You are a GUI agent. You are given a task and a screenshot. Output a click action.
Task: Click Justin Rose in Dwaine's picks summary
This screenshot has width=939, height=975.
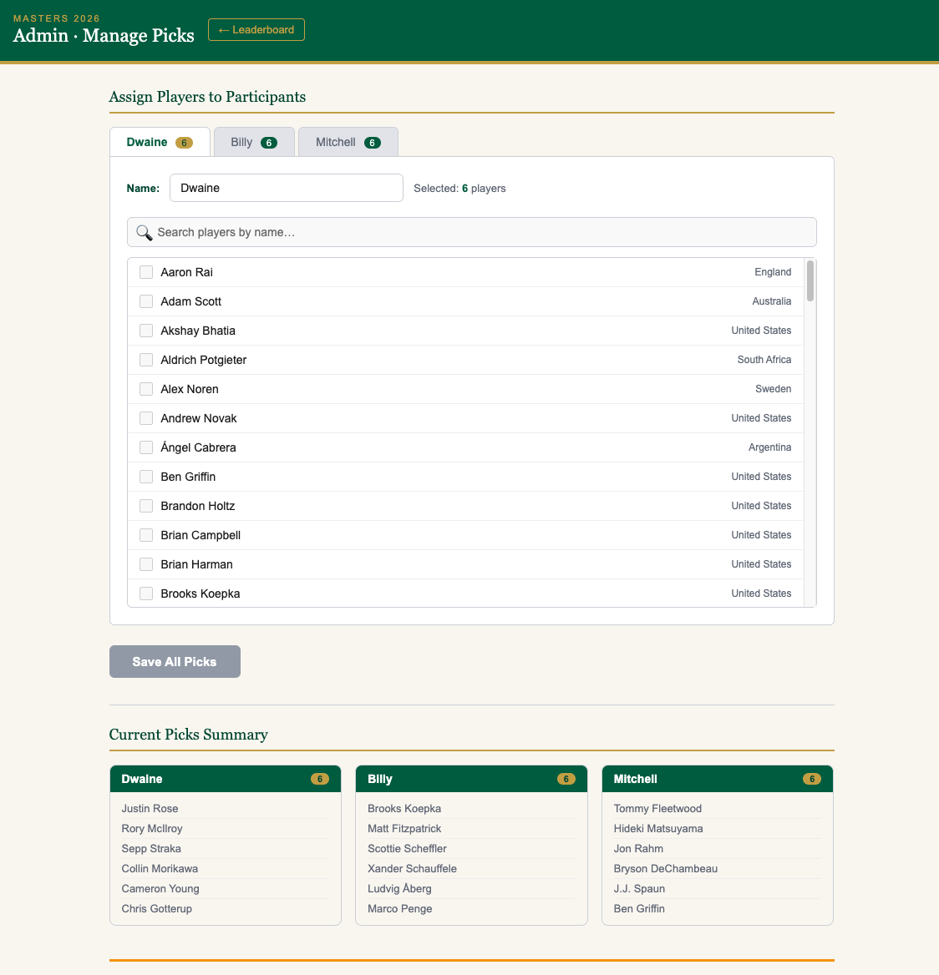click(150, 808)
